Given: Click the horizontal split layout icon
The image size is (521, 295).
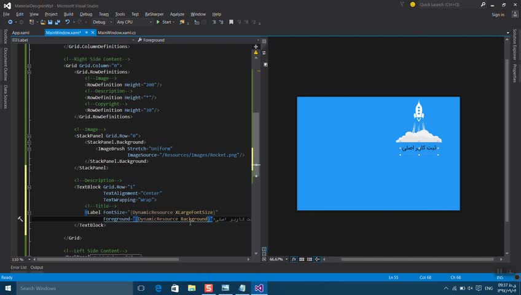Looking at the screenshot, I should pyautogui.click(x=264, y=254).
